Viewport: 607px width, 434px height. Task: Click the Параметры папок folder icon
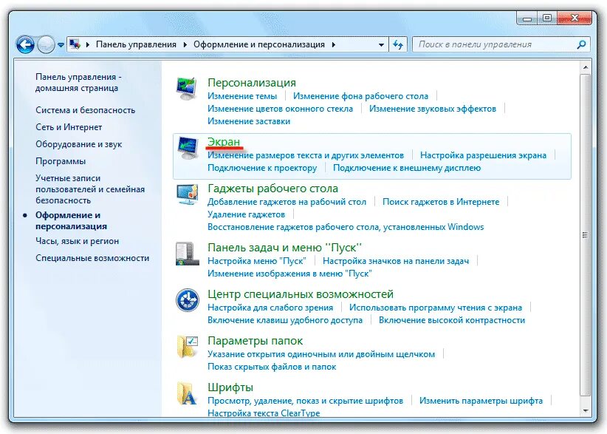(x=188, y=347)
